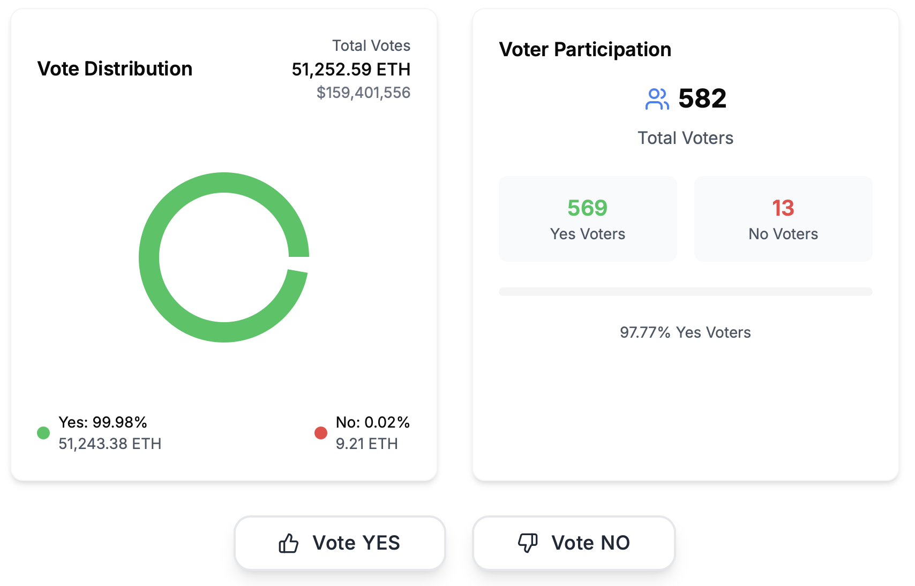Click the red No legend dot
The height and width of the screenshot is (586, 915).
tap(321, 433)
